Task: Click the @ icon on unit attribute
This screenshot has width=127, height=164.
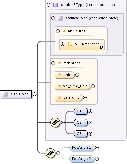Action: point(59,75)
